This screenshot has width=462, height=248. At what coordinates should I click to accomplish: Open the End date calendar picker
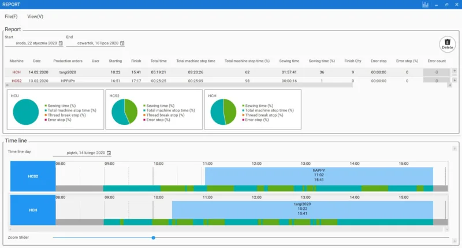pyautogui.click(x=122, y=43)
